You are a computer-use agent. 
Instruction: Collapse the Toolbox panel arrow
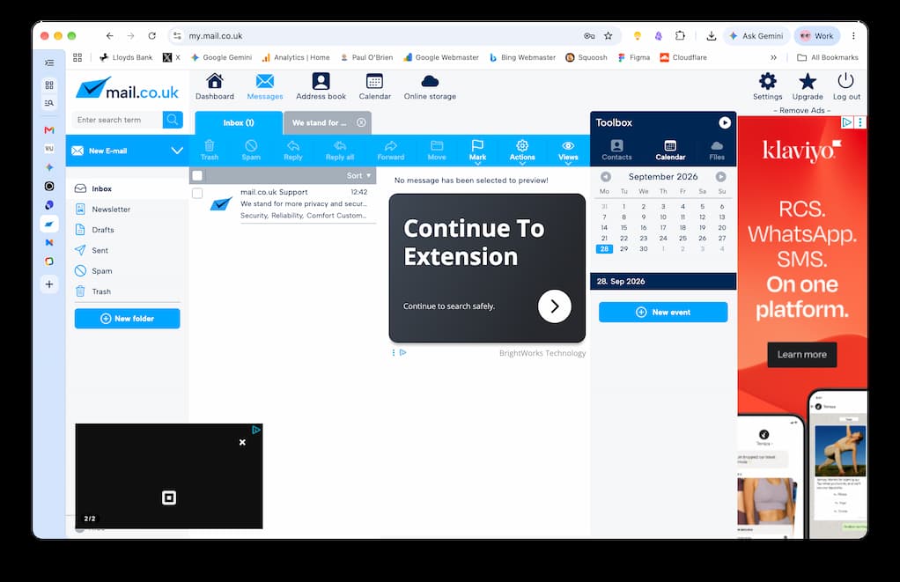pos(725,122)
